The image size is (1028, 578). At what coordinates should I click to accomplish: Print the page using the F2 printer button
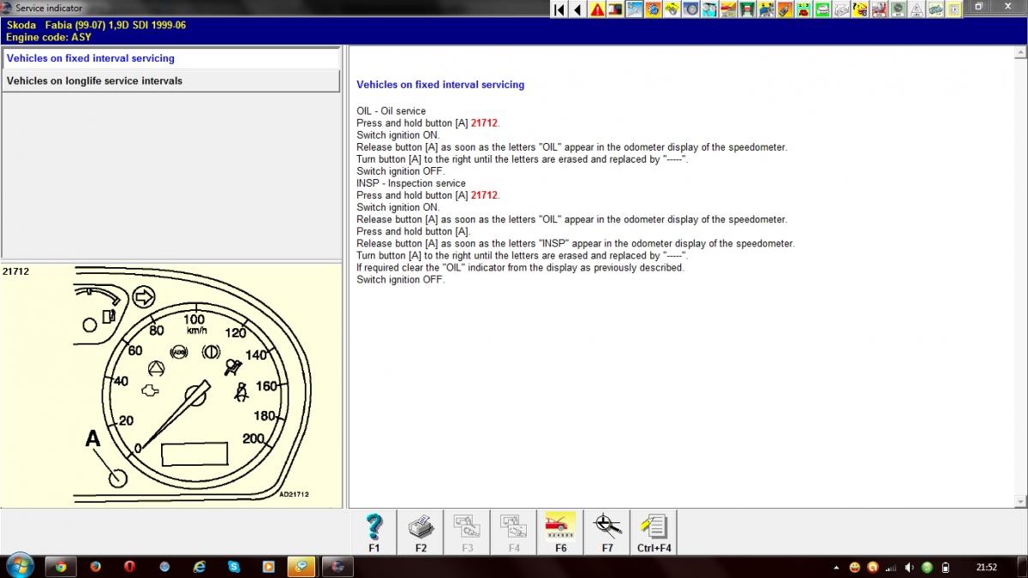(421, 533)
